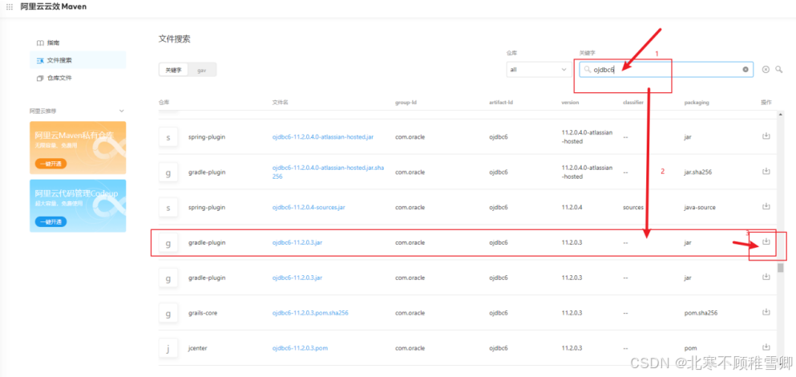Open the 阿里云代码管理Codeup promo card
796x377 pixels.
pos(78,206)
